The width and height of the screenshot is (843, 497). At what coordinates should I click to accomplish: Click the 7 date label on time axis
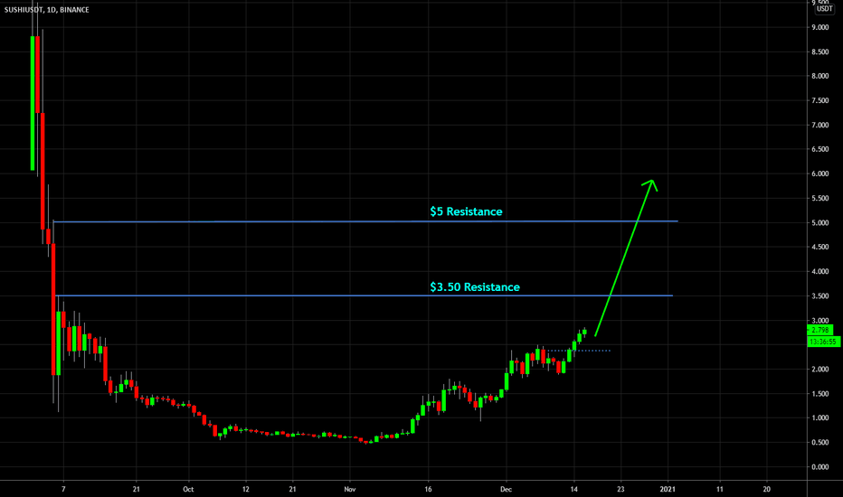tap(63, 490)
